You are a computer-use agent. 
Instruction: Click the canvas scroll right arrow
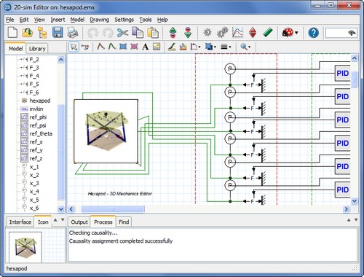[x=347, y=209]
